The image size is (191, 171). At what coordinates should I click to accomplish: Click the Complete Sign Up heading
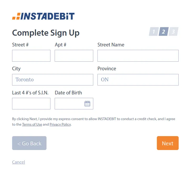coord(46,33)
